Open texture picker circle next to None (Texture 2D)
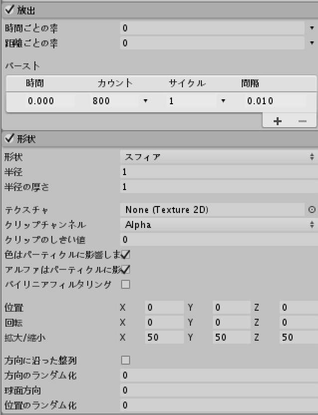318x415 pixels. coord(312,210)
